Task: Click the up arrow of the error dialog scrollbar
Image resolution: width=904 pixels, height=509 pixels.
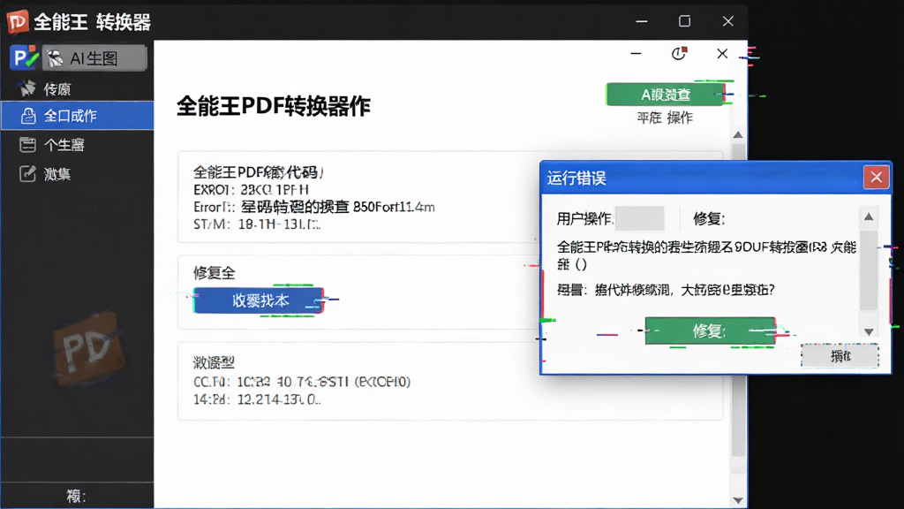Action: point(869,217)
